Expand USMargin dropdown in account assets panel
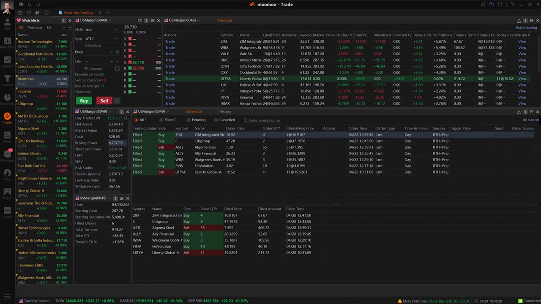 coord(109,111)
